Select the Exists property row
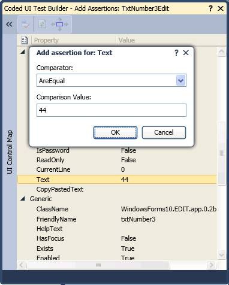 pos(117,248)
